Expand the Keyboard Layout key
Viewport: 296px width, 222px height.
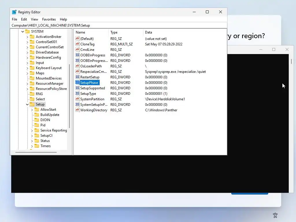pos(27,68)
